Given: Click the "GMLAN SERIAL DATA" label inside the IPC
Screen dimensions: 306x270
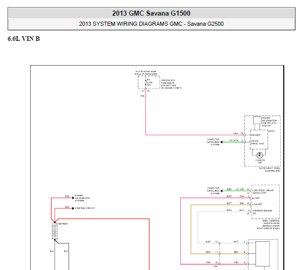Looking at the screenshot, I should (258, 142).
